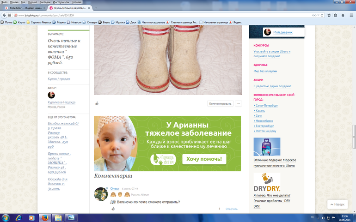The width and height of the screenshot is (356, 222).
Task: Bookmark this page with the star icon
Action: pos(329,15)
